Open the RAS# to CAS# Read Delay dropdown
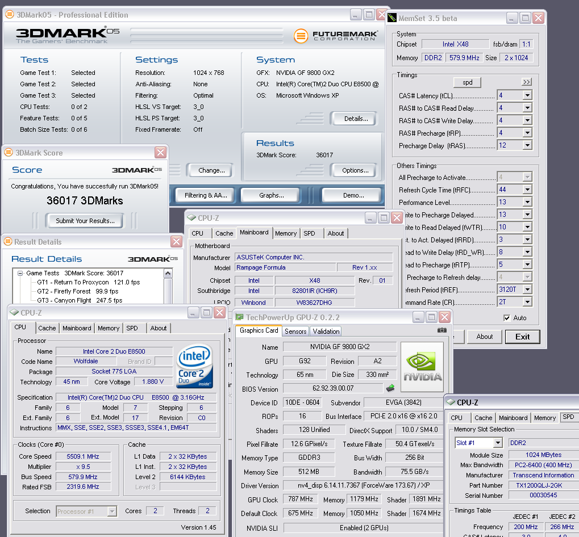Image resolution: width=579 pixels, height=537 pixels. (527, 108)
